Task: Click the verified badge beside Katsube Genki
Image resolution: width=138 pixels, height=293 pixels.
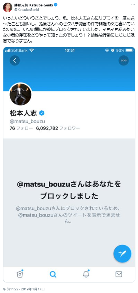Action: coord(56,5)
